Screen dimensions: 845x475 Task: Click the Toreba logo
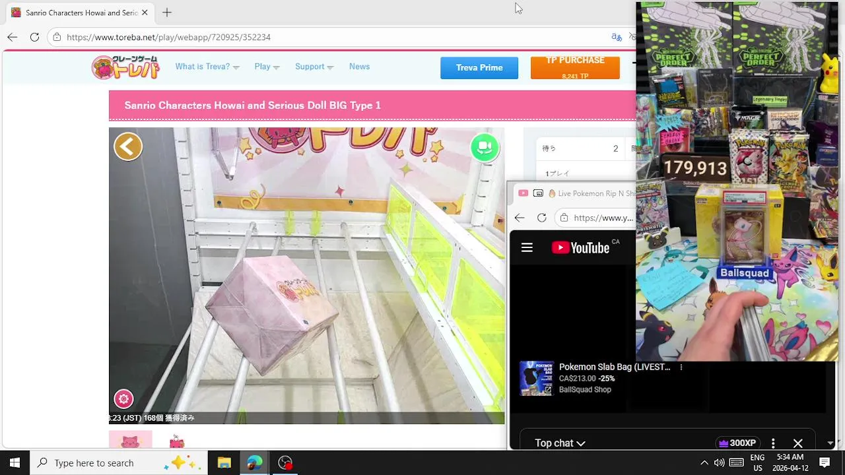point(125,67)
